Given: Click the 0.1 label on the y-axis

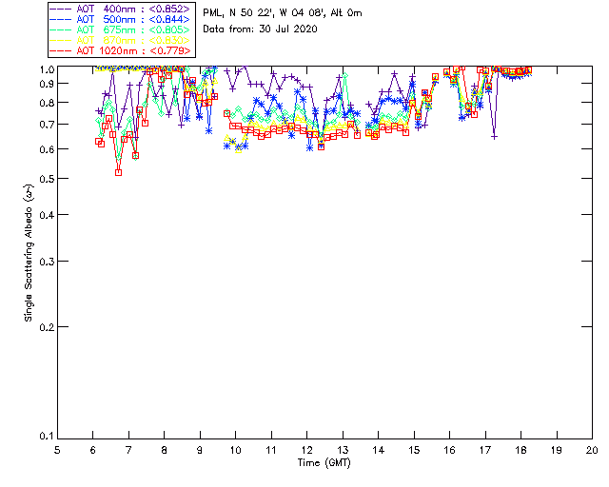Looking at the screenshot, I should point(46,437).
